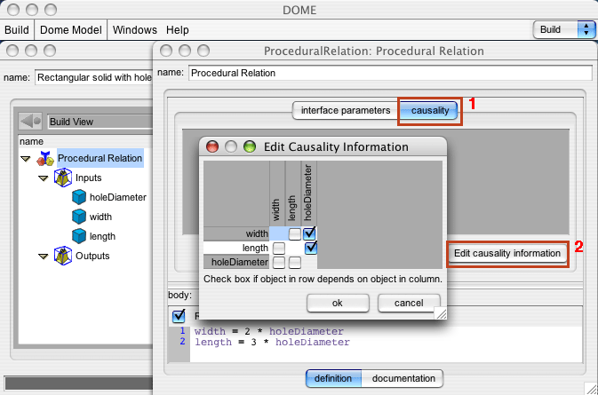
Task: Uncheck width depends on holeDiameter box
Action: coord(309,233)
